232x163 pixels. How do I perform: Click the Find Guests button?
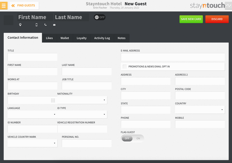tap(24, 6)
